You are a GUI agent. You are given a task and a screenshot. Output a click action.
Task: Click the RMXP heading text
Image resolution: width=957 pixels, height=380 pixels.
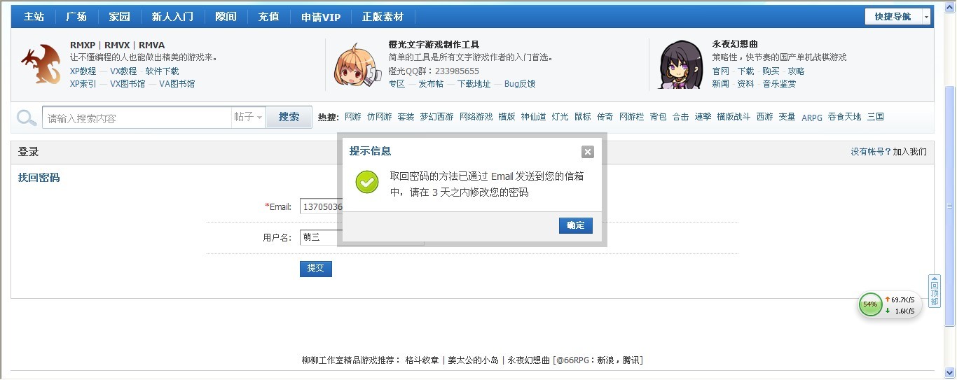coord(83,45)
